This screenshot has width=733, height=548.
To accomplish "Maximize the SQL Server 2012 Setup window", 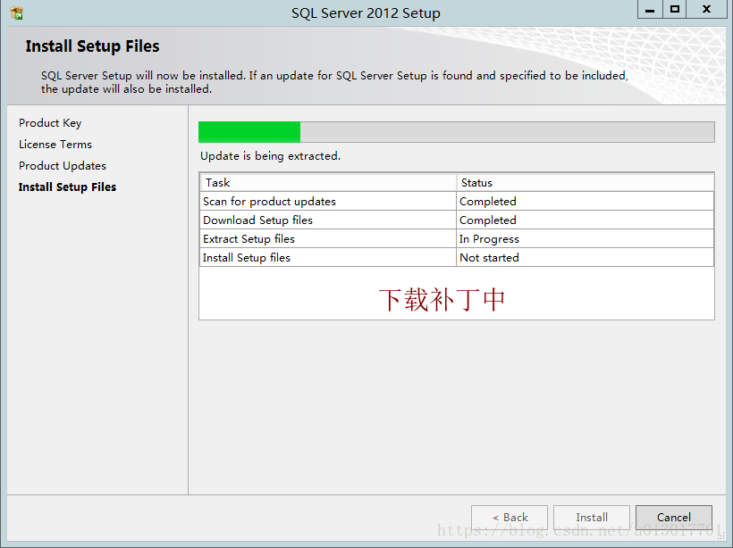I will [675, 9].
